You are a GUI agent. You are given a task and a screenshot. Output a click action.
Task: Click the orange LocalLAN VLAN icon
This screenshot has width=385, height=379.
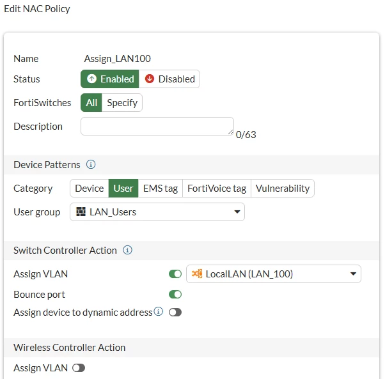(197, 274)
